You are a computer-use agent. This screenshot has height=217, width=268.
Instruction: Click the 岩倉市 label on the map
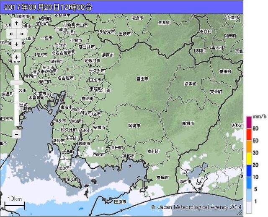61,45
